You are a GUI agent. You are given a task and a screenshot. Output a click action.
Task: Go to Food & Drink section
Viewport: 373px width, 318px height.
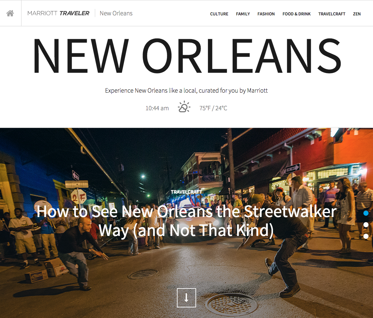(x=296, y=14)
